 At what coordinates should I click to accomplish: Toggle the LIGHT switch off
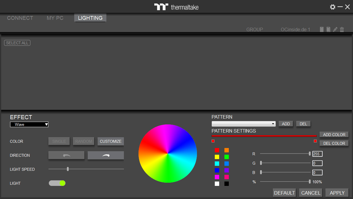point(57,183)
